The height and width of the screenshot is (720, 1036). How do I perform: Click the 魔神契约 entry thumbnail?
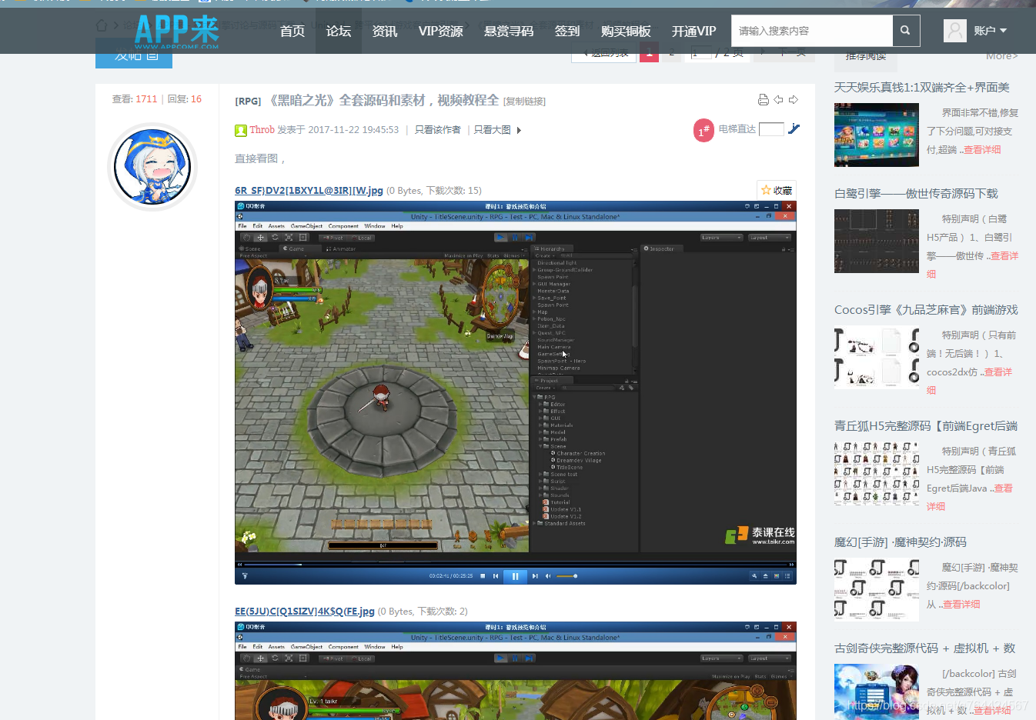(x=877, y=589)
